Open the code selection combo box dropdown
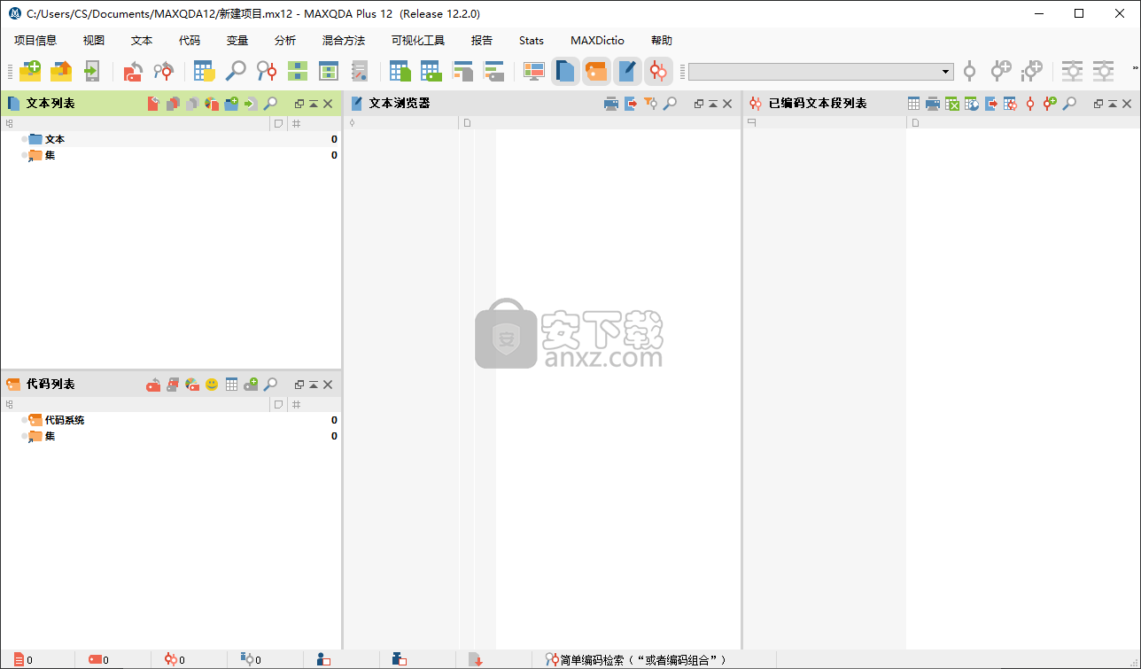1141x669 pixels. (946, 72)
